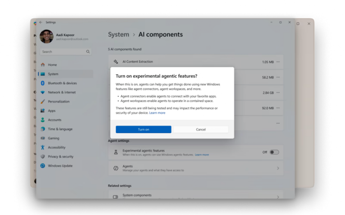Click the System monitor icon in sidebar
The width and height of the screenshot is (345, 215).
click(x=43, y=74)
